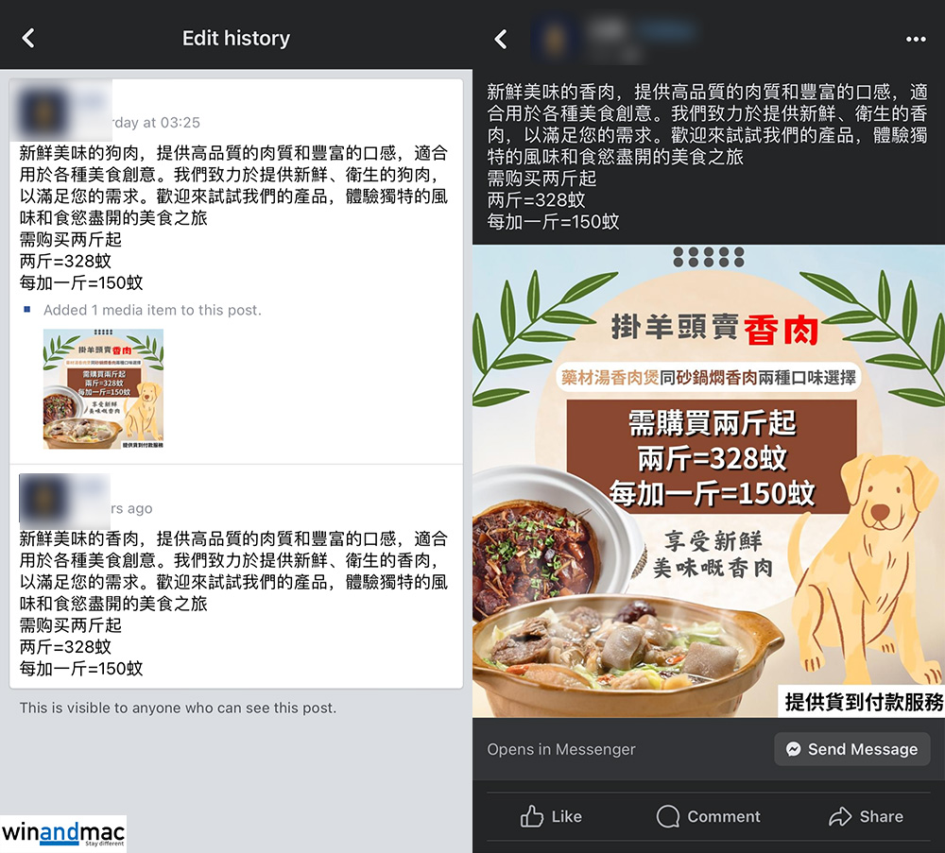Click the Like label under the post

click(566, 816)
